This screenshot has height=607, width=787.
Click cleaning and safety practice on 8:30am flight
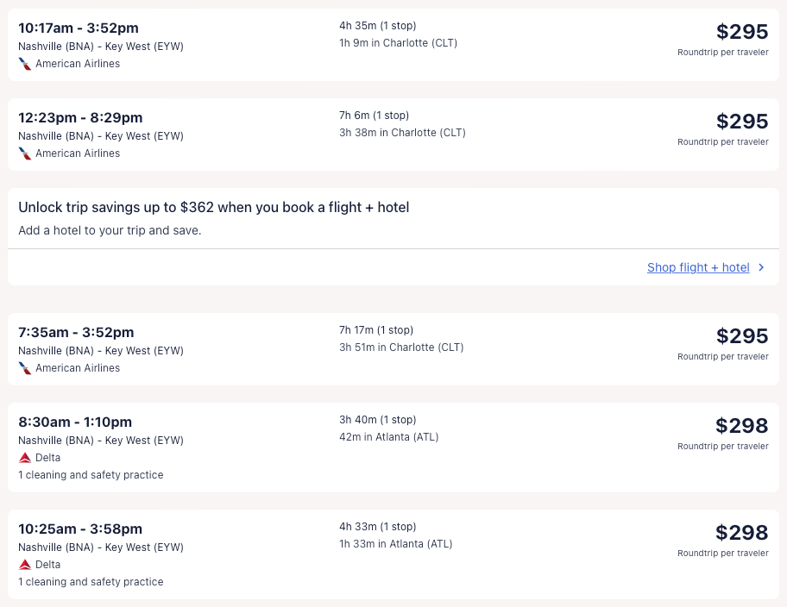[91, 475]
